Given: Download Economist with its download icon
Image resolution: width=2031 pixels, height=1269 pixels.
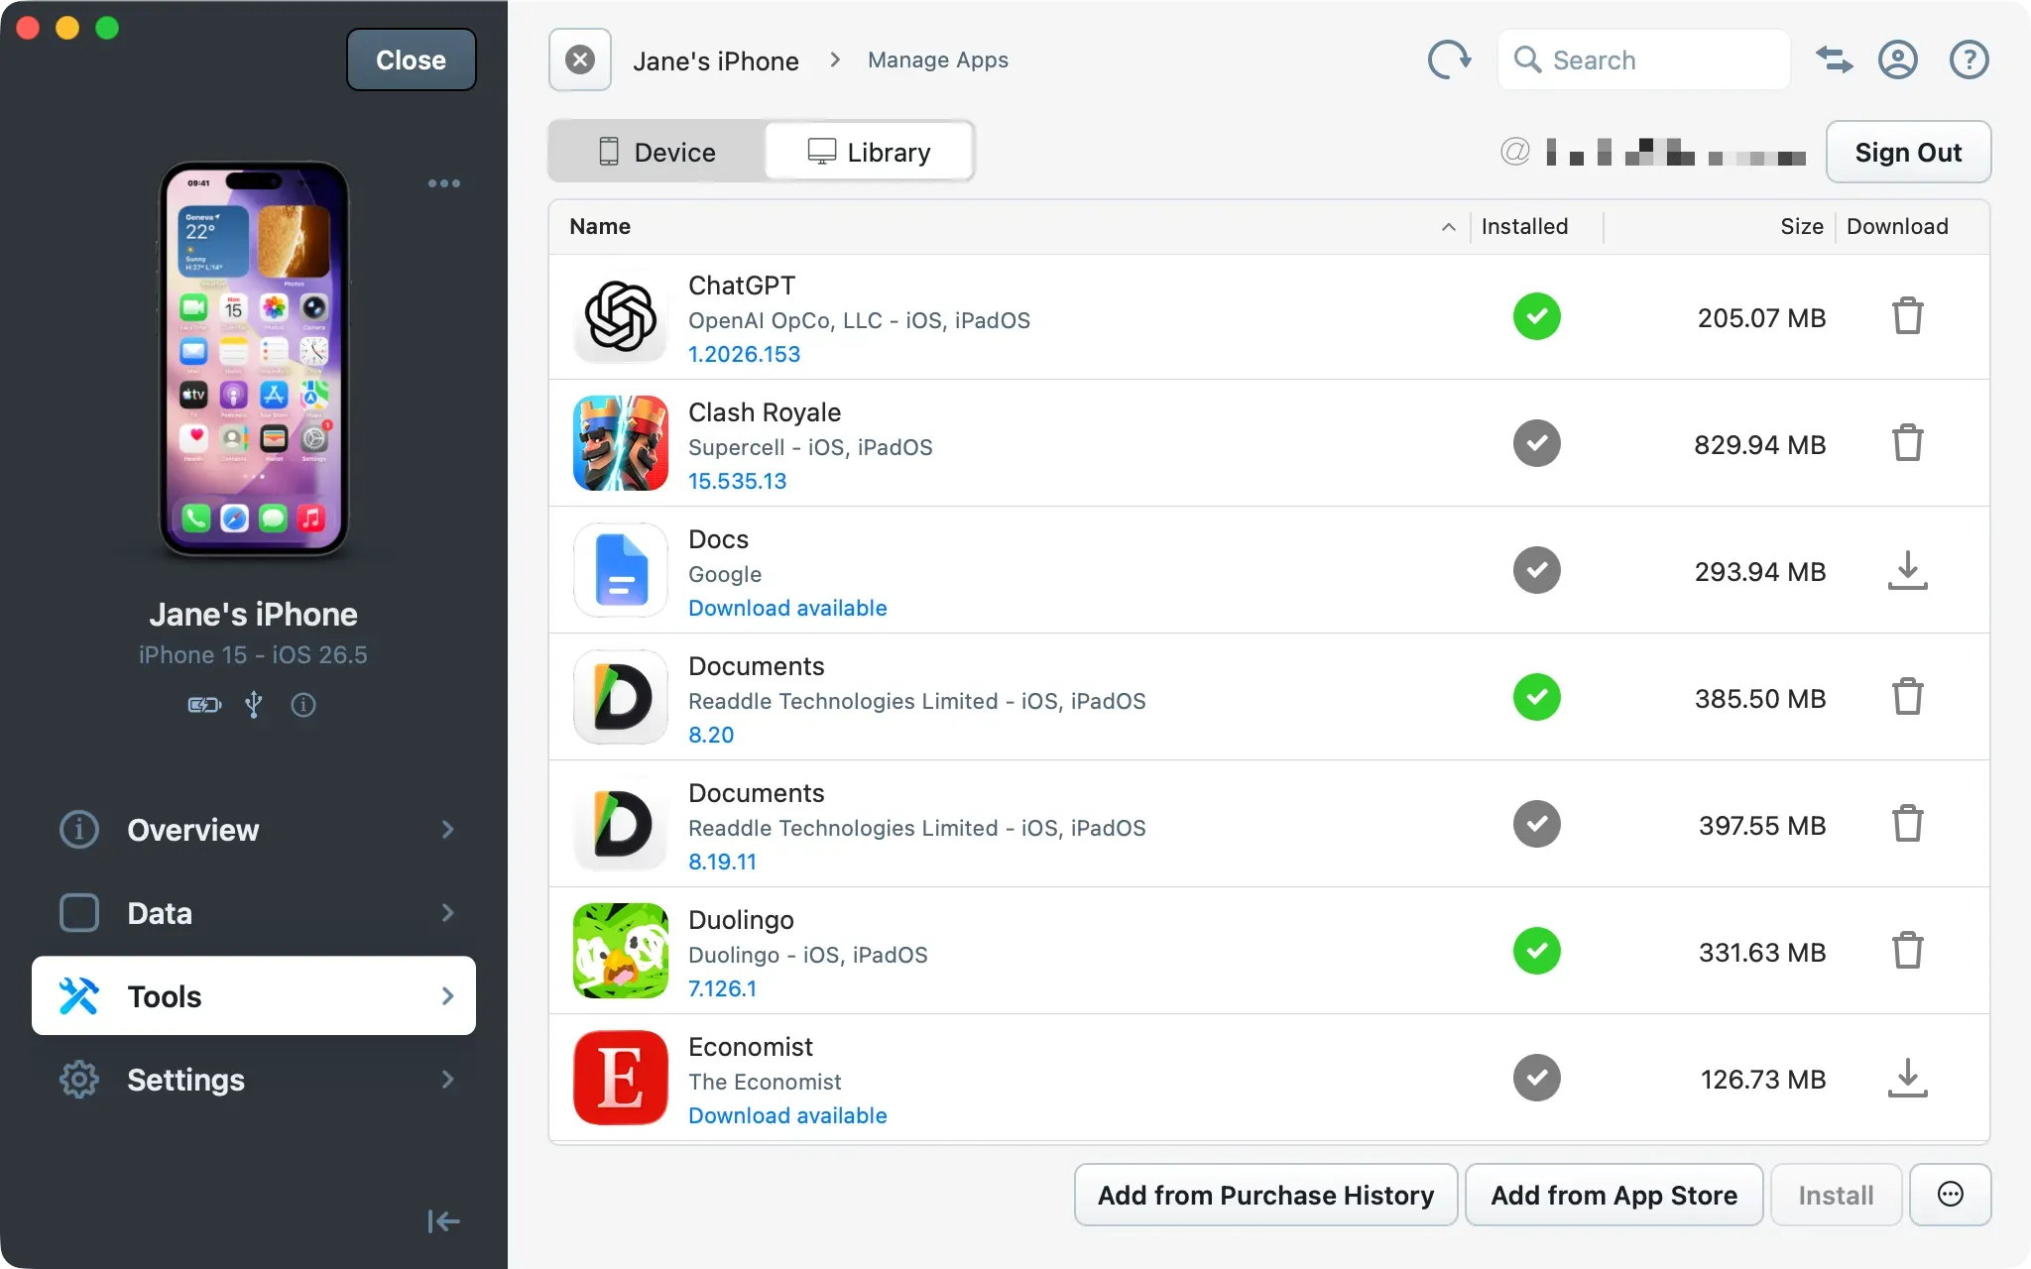Looking at the screenshot, I should click(x=1907, y=1078).
